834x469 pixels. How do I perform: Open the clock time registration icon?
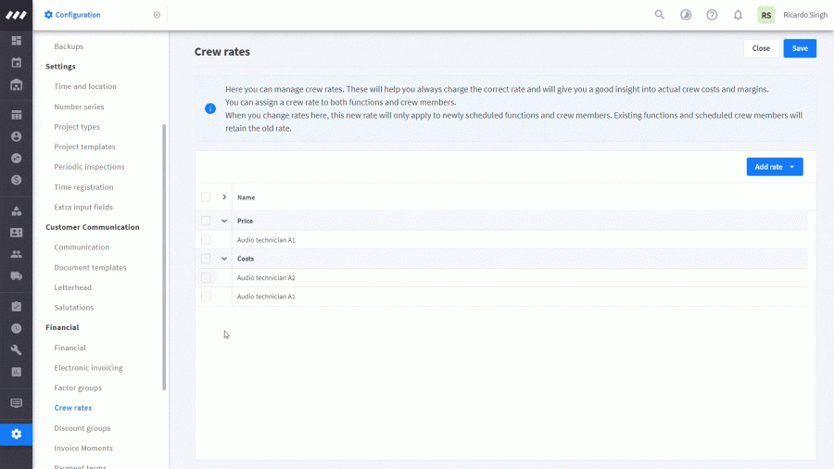[x=17, y=328]
